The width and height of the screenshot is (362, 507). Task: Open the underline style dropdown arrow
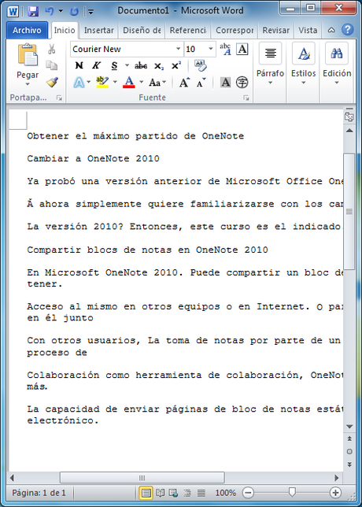point(127,65)
